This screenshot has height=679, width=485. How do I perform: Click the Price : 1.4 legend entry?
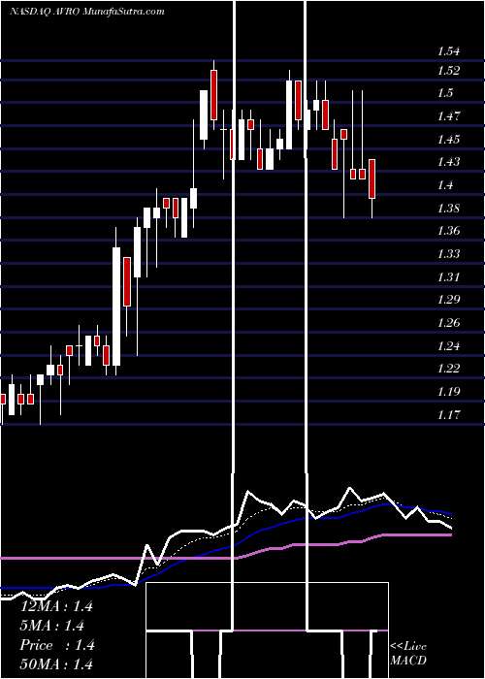coord(56,645)
